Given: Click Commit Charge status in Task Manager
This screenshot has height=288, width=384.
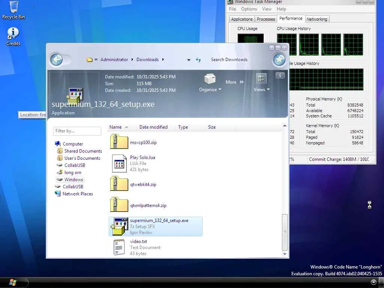Looking at the screenshot, I should pos(339,159).
